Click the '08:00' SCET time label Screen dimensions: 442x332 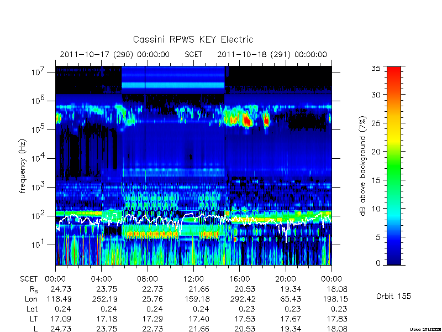[x=148, y=279]
